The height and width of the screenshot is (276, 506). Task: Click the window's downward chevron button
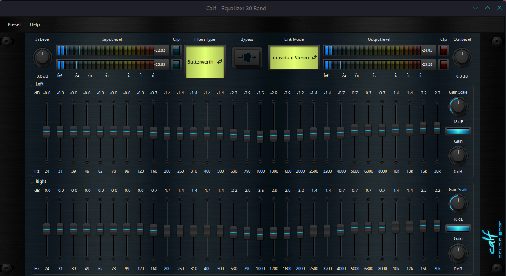click(x=475, y=8)
